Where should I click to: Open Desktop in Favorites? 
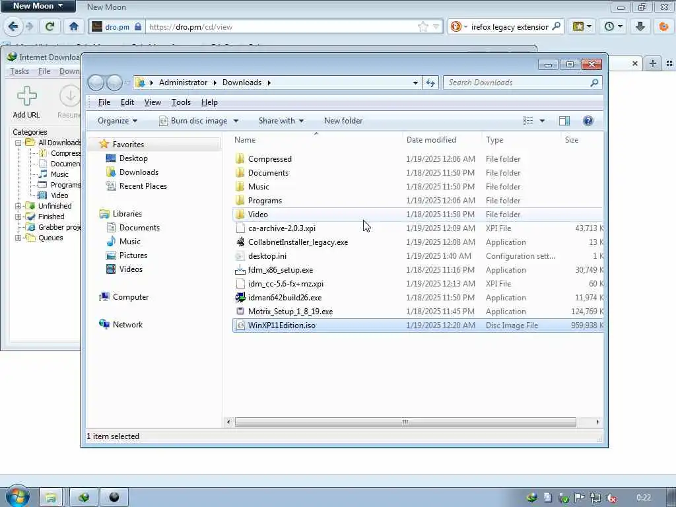(x=133, y=158)
